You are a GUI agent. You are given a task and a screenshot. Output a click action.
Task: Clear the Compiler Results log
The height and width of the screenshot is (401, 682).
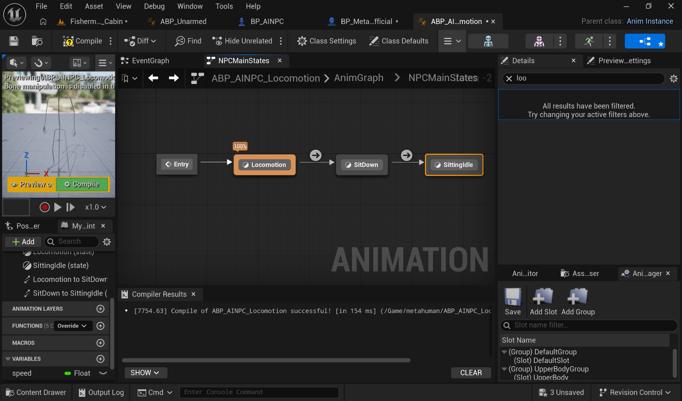click(x=471, y=373)
